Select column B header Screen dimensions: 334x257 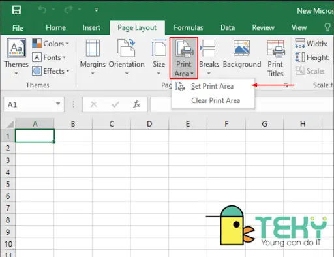pyautogui.click(x=73, y=124)
